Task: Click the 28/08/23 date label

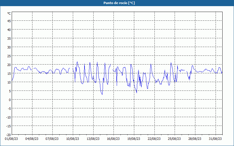Action: click(195, 139)
